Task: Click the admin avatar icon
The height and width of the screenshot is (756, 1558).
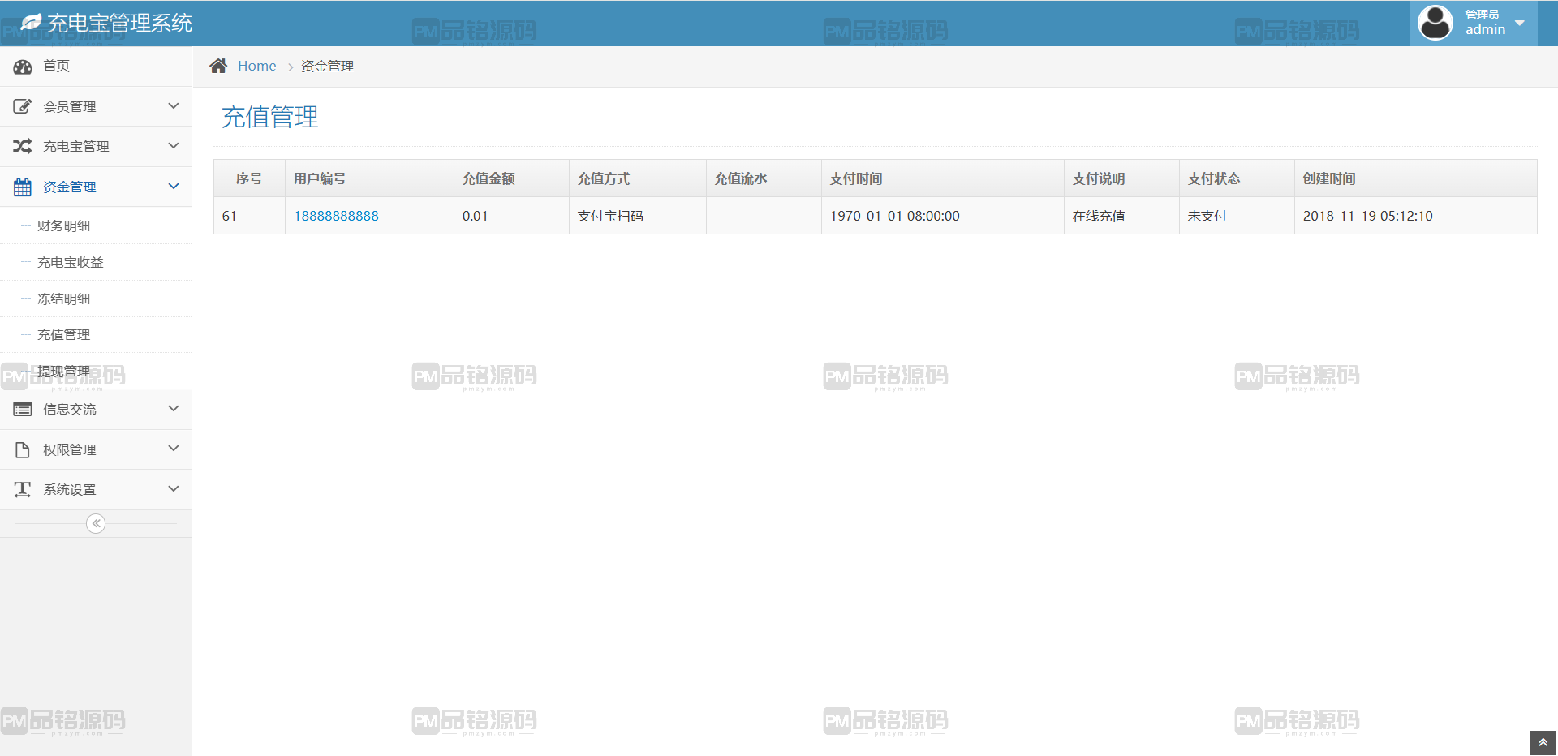Action: 1435,23
